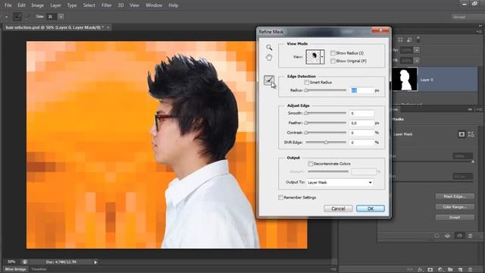Image resolution: width=485 pixels, height=273 pixels.
Task: Select the Zoom tool in Refine Mask
Action: [269, 47]
